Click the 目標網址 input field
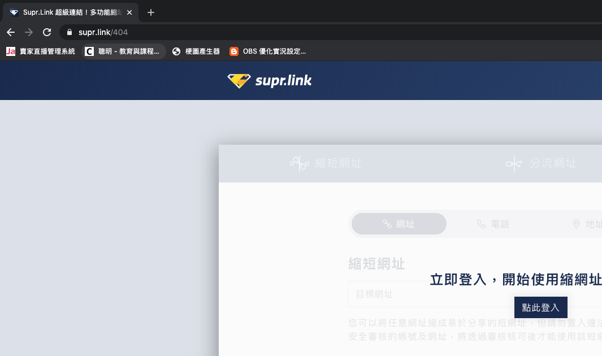602x356 pixels. point(475,294)
